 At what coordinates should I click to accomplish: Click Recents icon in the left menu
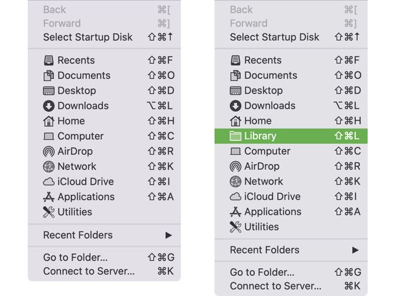(48, 60)
